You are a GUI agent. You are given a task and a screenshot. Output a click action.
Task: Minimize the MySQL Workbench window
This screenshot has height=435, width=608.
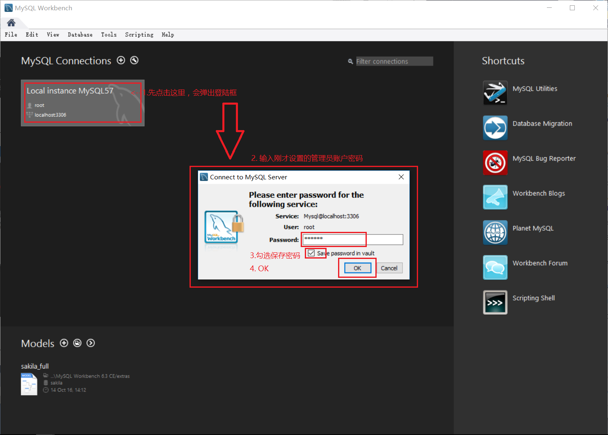[x=549, y=8]
